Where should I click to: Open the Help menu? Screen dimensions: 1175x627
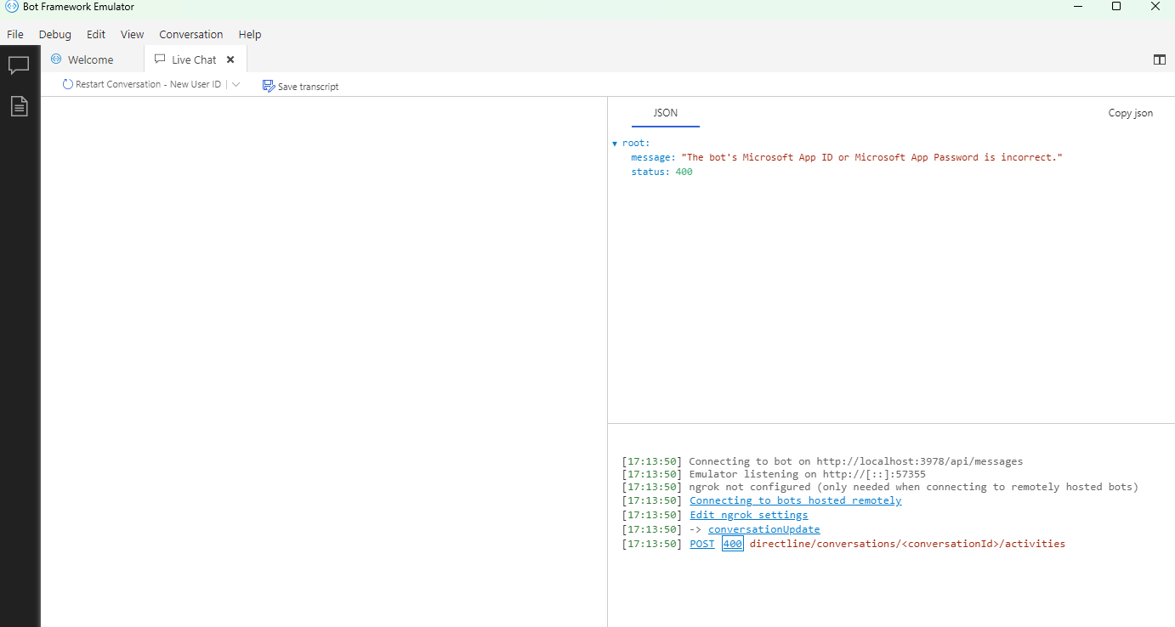(250, 35)
